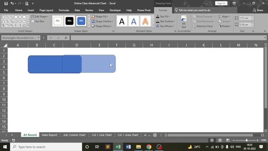Apply the blue Abc shape style
The image size is (268, 151).
(81, 21)
